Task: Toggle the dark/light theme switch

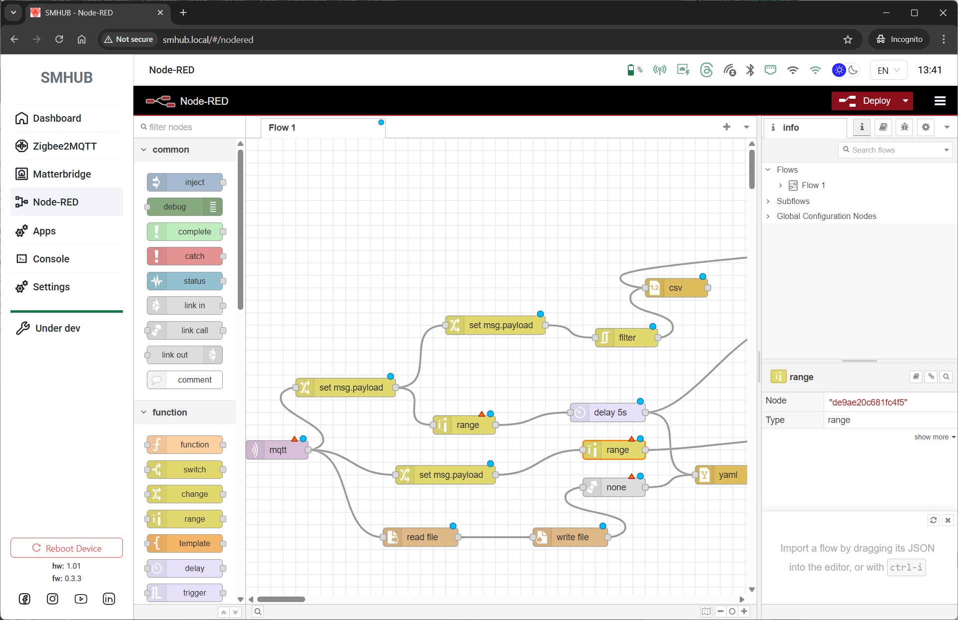Action: (845, 70)
